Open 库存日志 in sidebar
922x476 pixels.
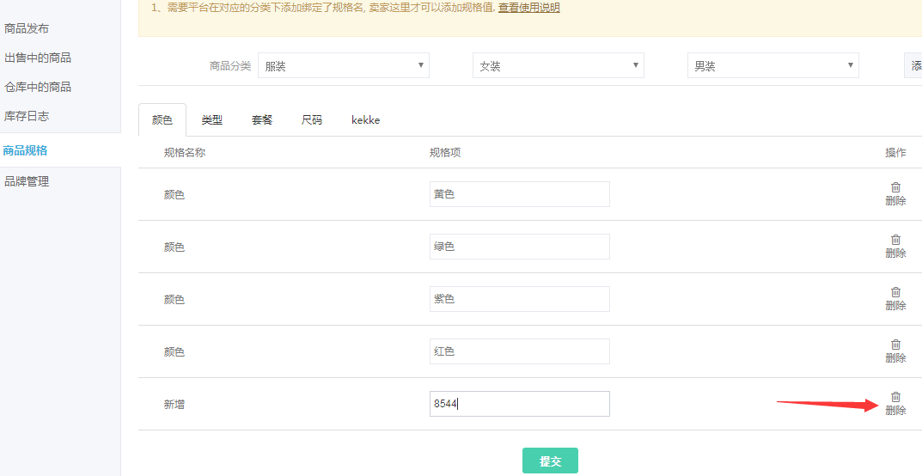coord(27,116)
